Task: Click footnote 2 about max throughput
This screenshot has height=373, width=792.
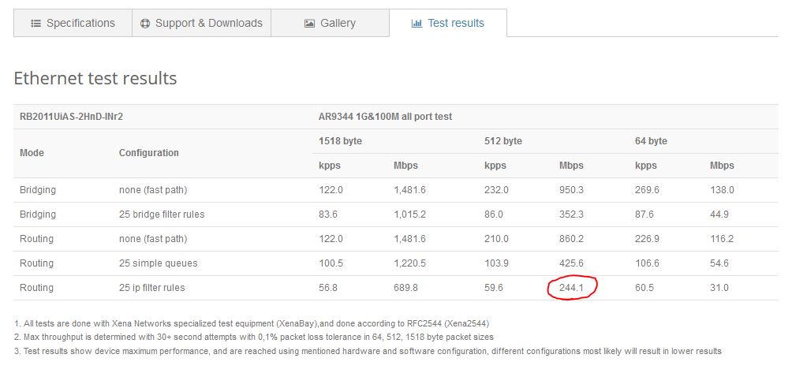Action: pyautogui.click(x=253, y=338)
